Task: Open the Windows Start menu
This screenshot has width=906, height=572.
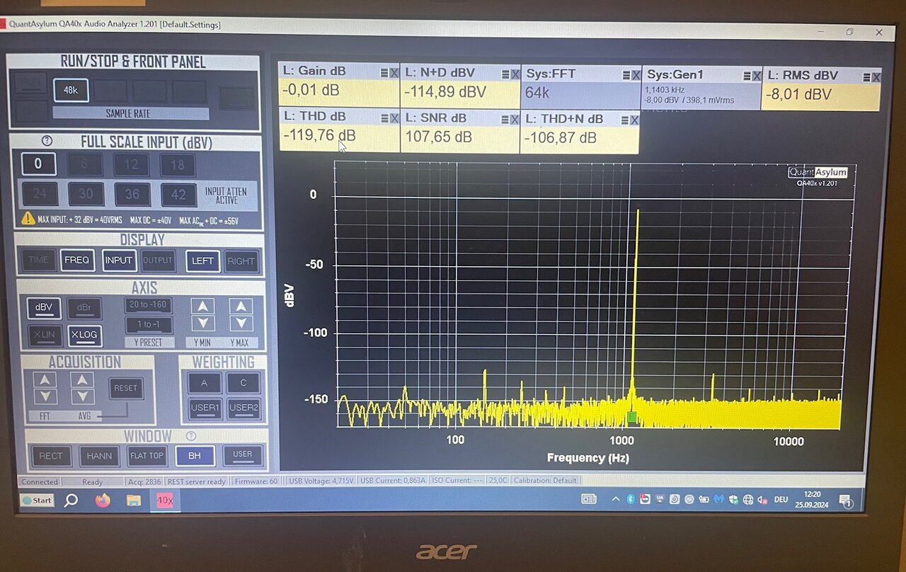Action: 37,500
